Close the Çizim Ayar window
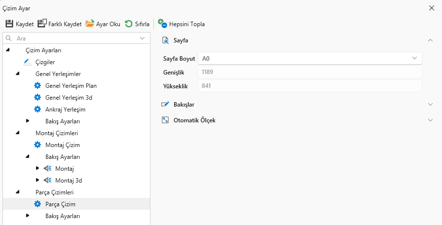 click(433, 7)
